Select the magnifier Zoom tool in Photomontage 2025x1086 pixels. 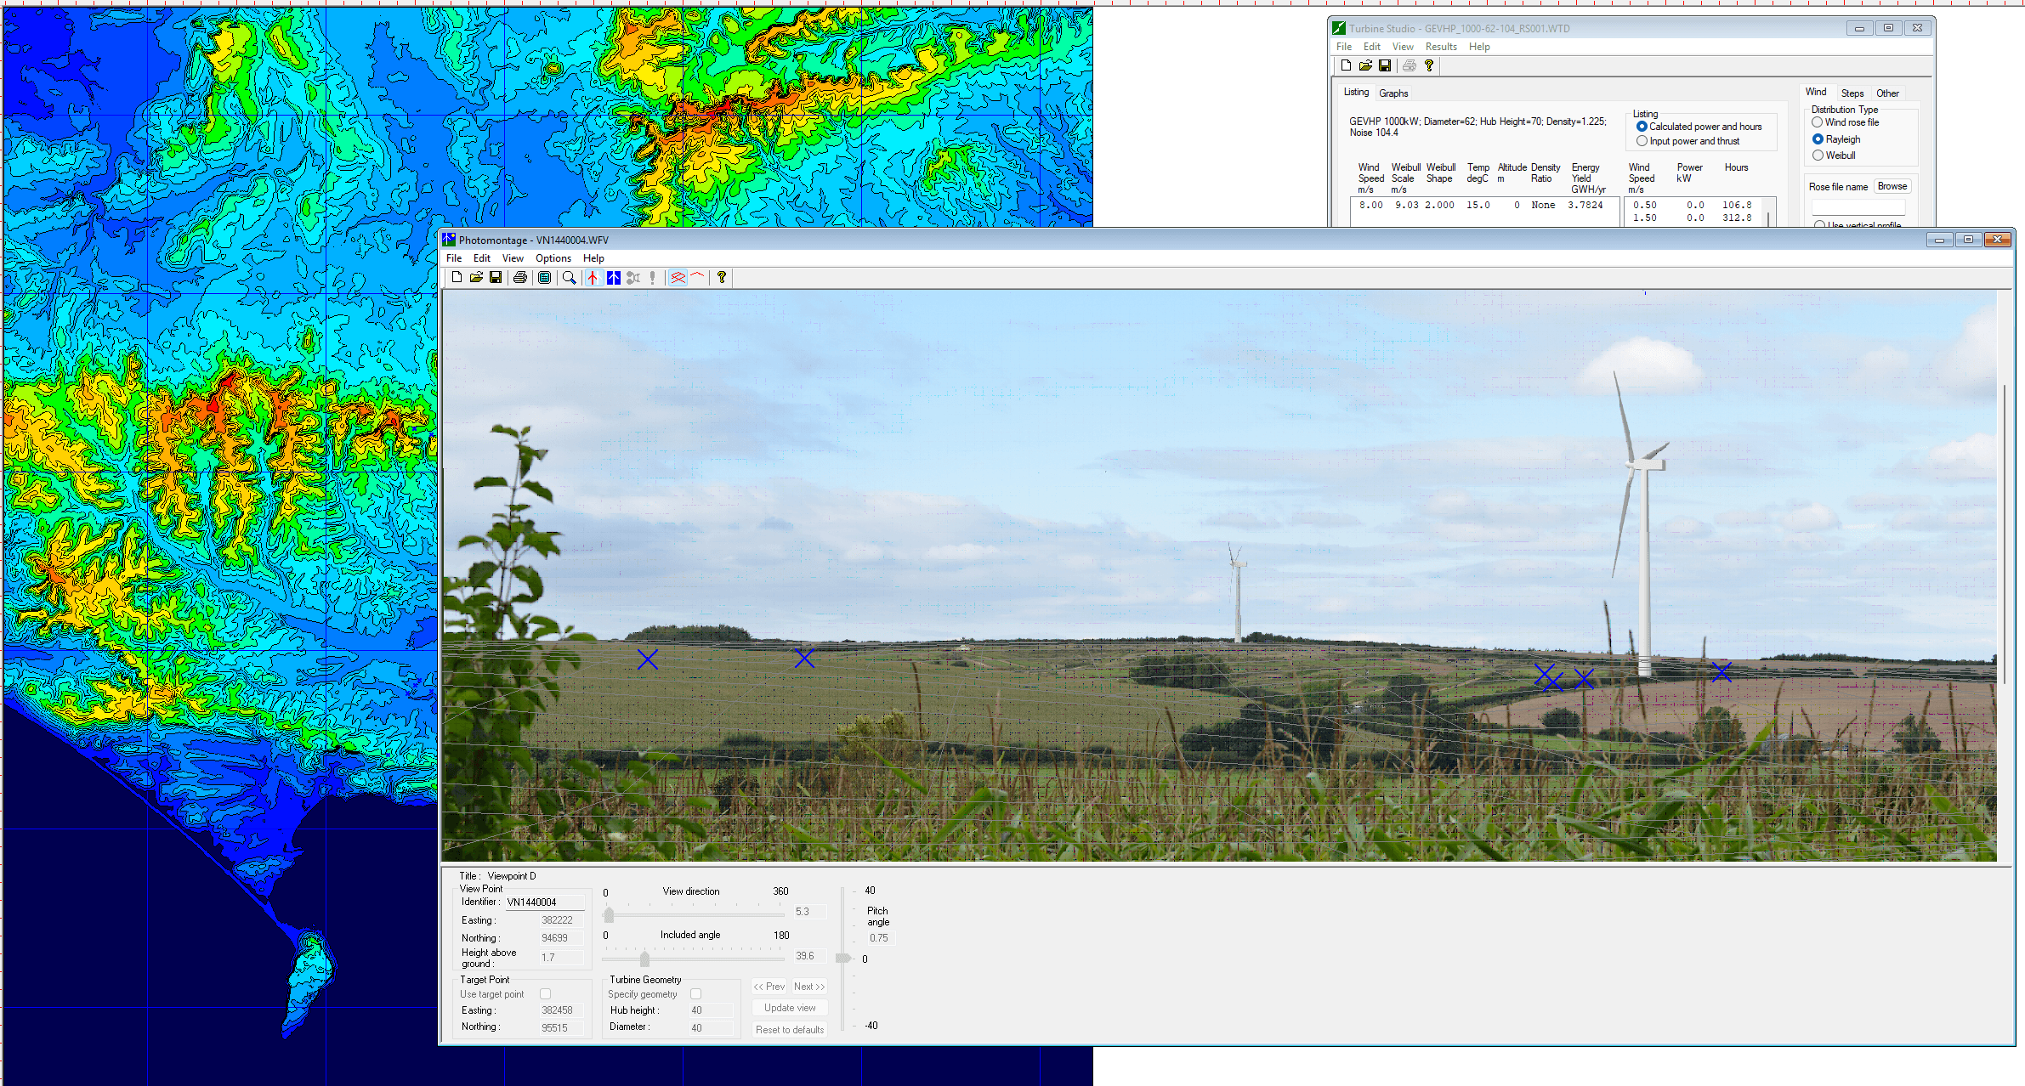point(570,278)
